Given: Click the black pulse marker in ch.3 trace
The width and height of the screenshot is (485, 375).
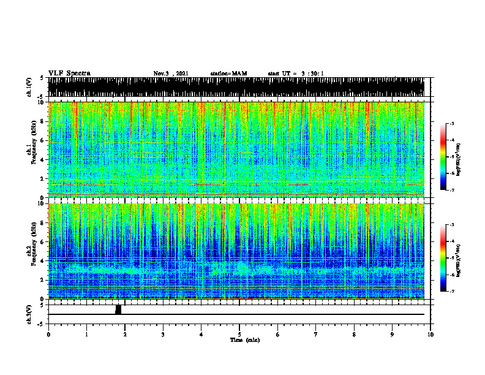Looking at the screenshot, I should 118,309.
